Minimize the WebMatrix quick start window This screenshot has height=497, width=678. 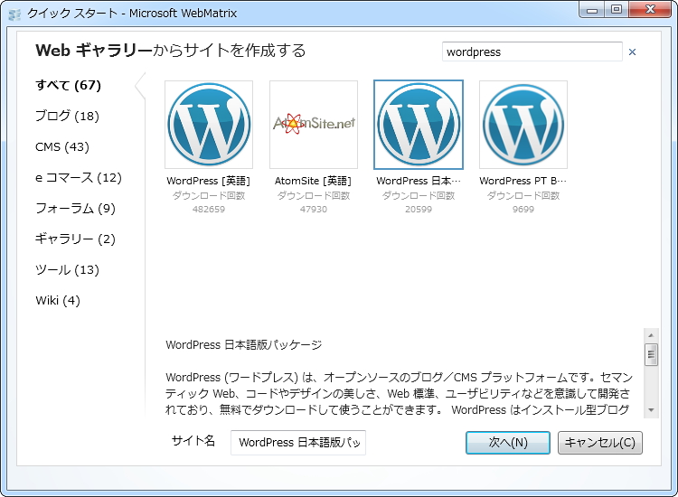point(592,10)
